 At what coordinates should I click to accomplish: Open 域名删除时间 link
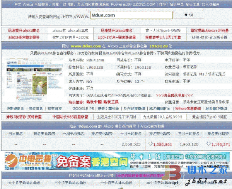click(160, 109)
